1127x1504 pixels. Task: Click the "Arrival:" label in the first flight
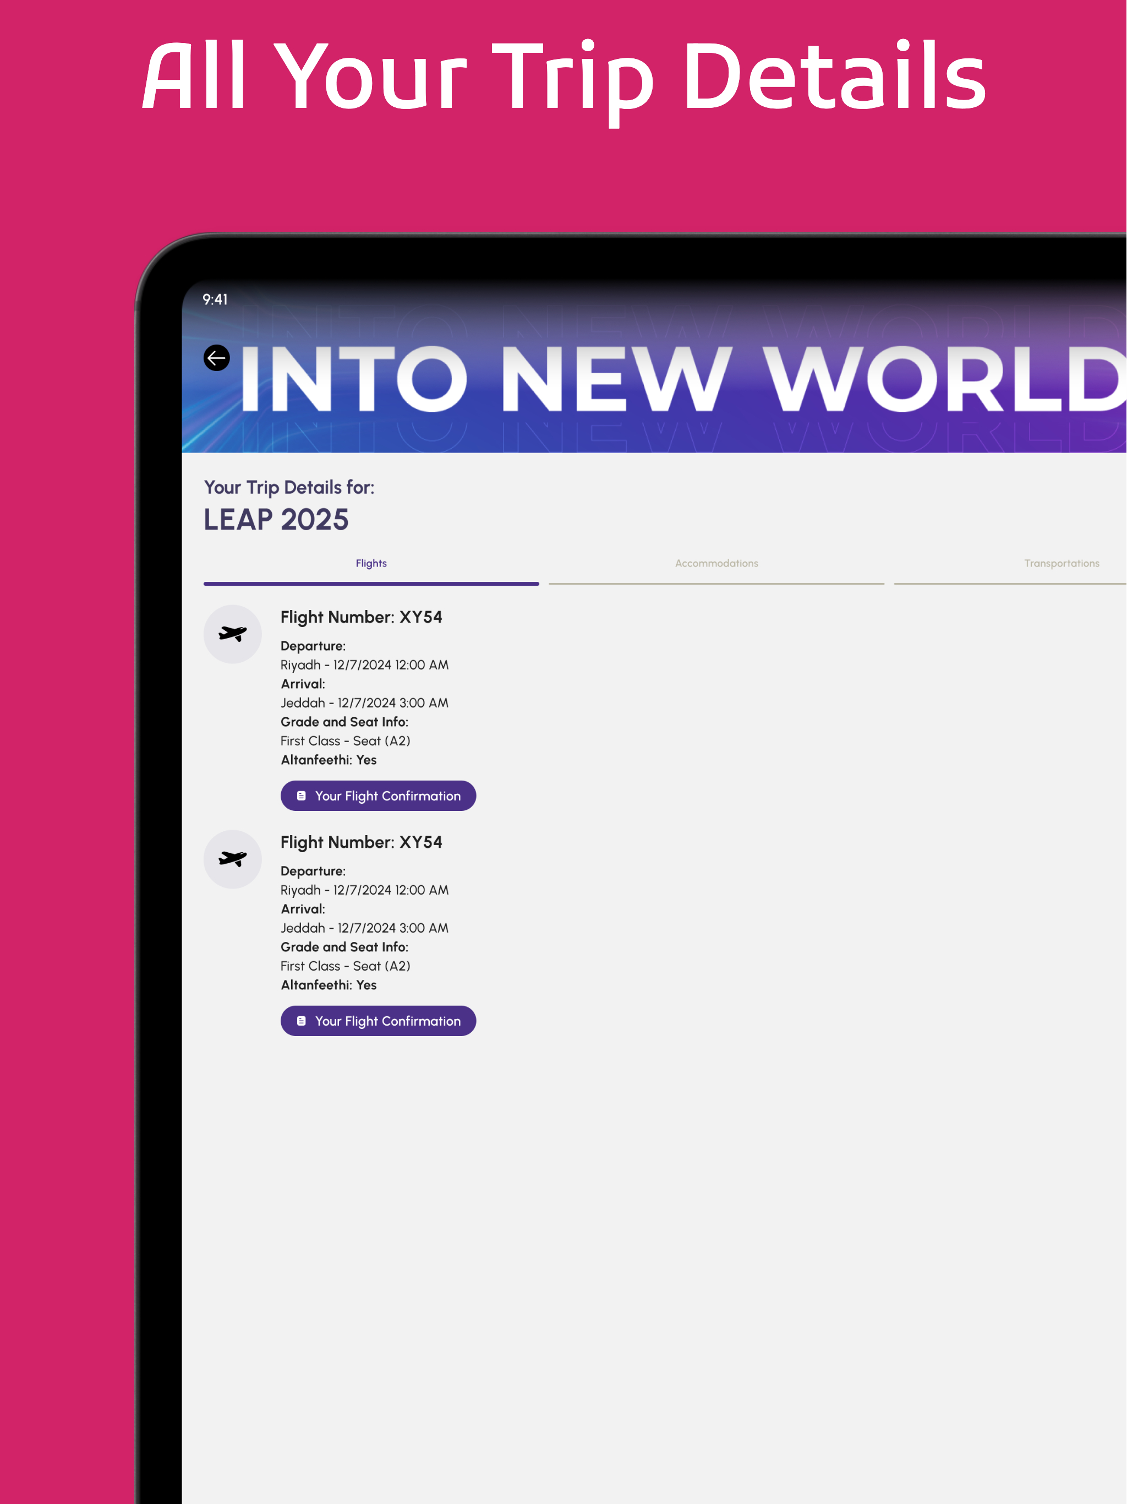click(303, 684)
